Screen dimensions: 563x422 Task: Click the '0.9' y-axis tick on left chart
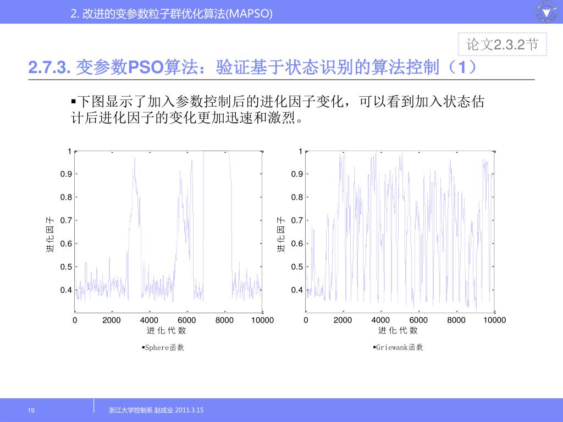tap(66, 174)
